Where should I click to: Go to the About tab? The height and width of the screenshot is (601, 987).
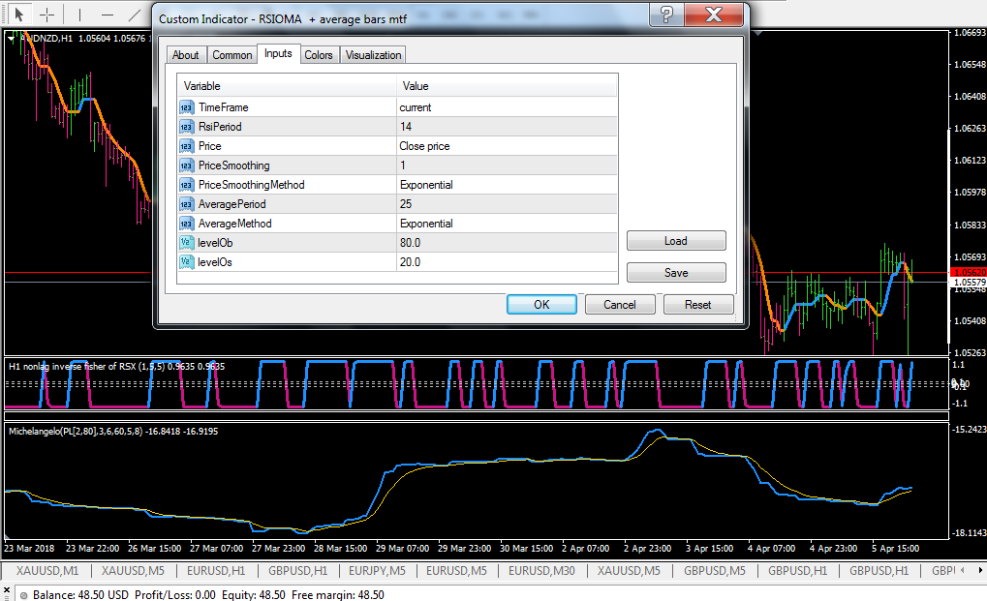point(186,55)
